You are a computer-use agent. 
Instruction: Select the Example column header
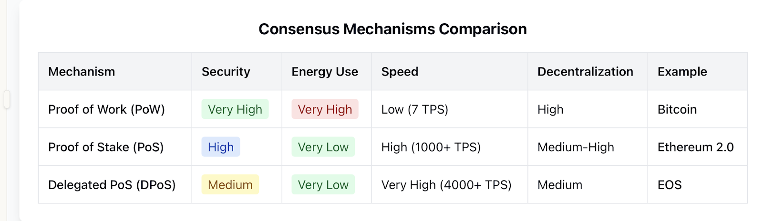click(x=682, y=72)
